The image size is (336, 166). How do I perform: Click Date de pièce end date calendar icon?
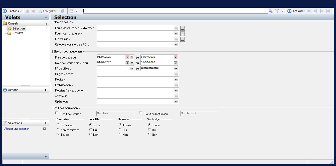point(176,57)
